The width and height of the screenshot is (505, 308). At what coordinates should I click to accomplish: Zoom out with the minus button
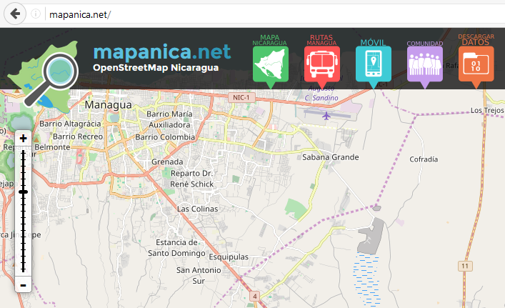[23, 285]
